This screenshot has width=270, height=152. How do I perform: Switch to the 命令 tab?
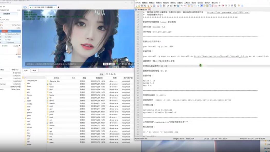34,70
